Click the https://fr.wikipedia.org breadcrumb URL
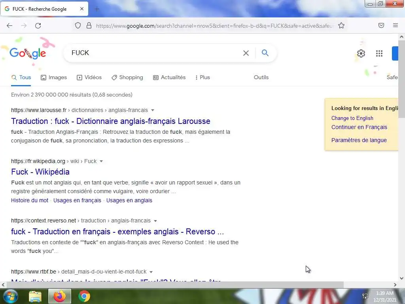Image resolution: width=405 pixels, height=304 pixels. (x=38, y=161)
